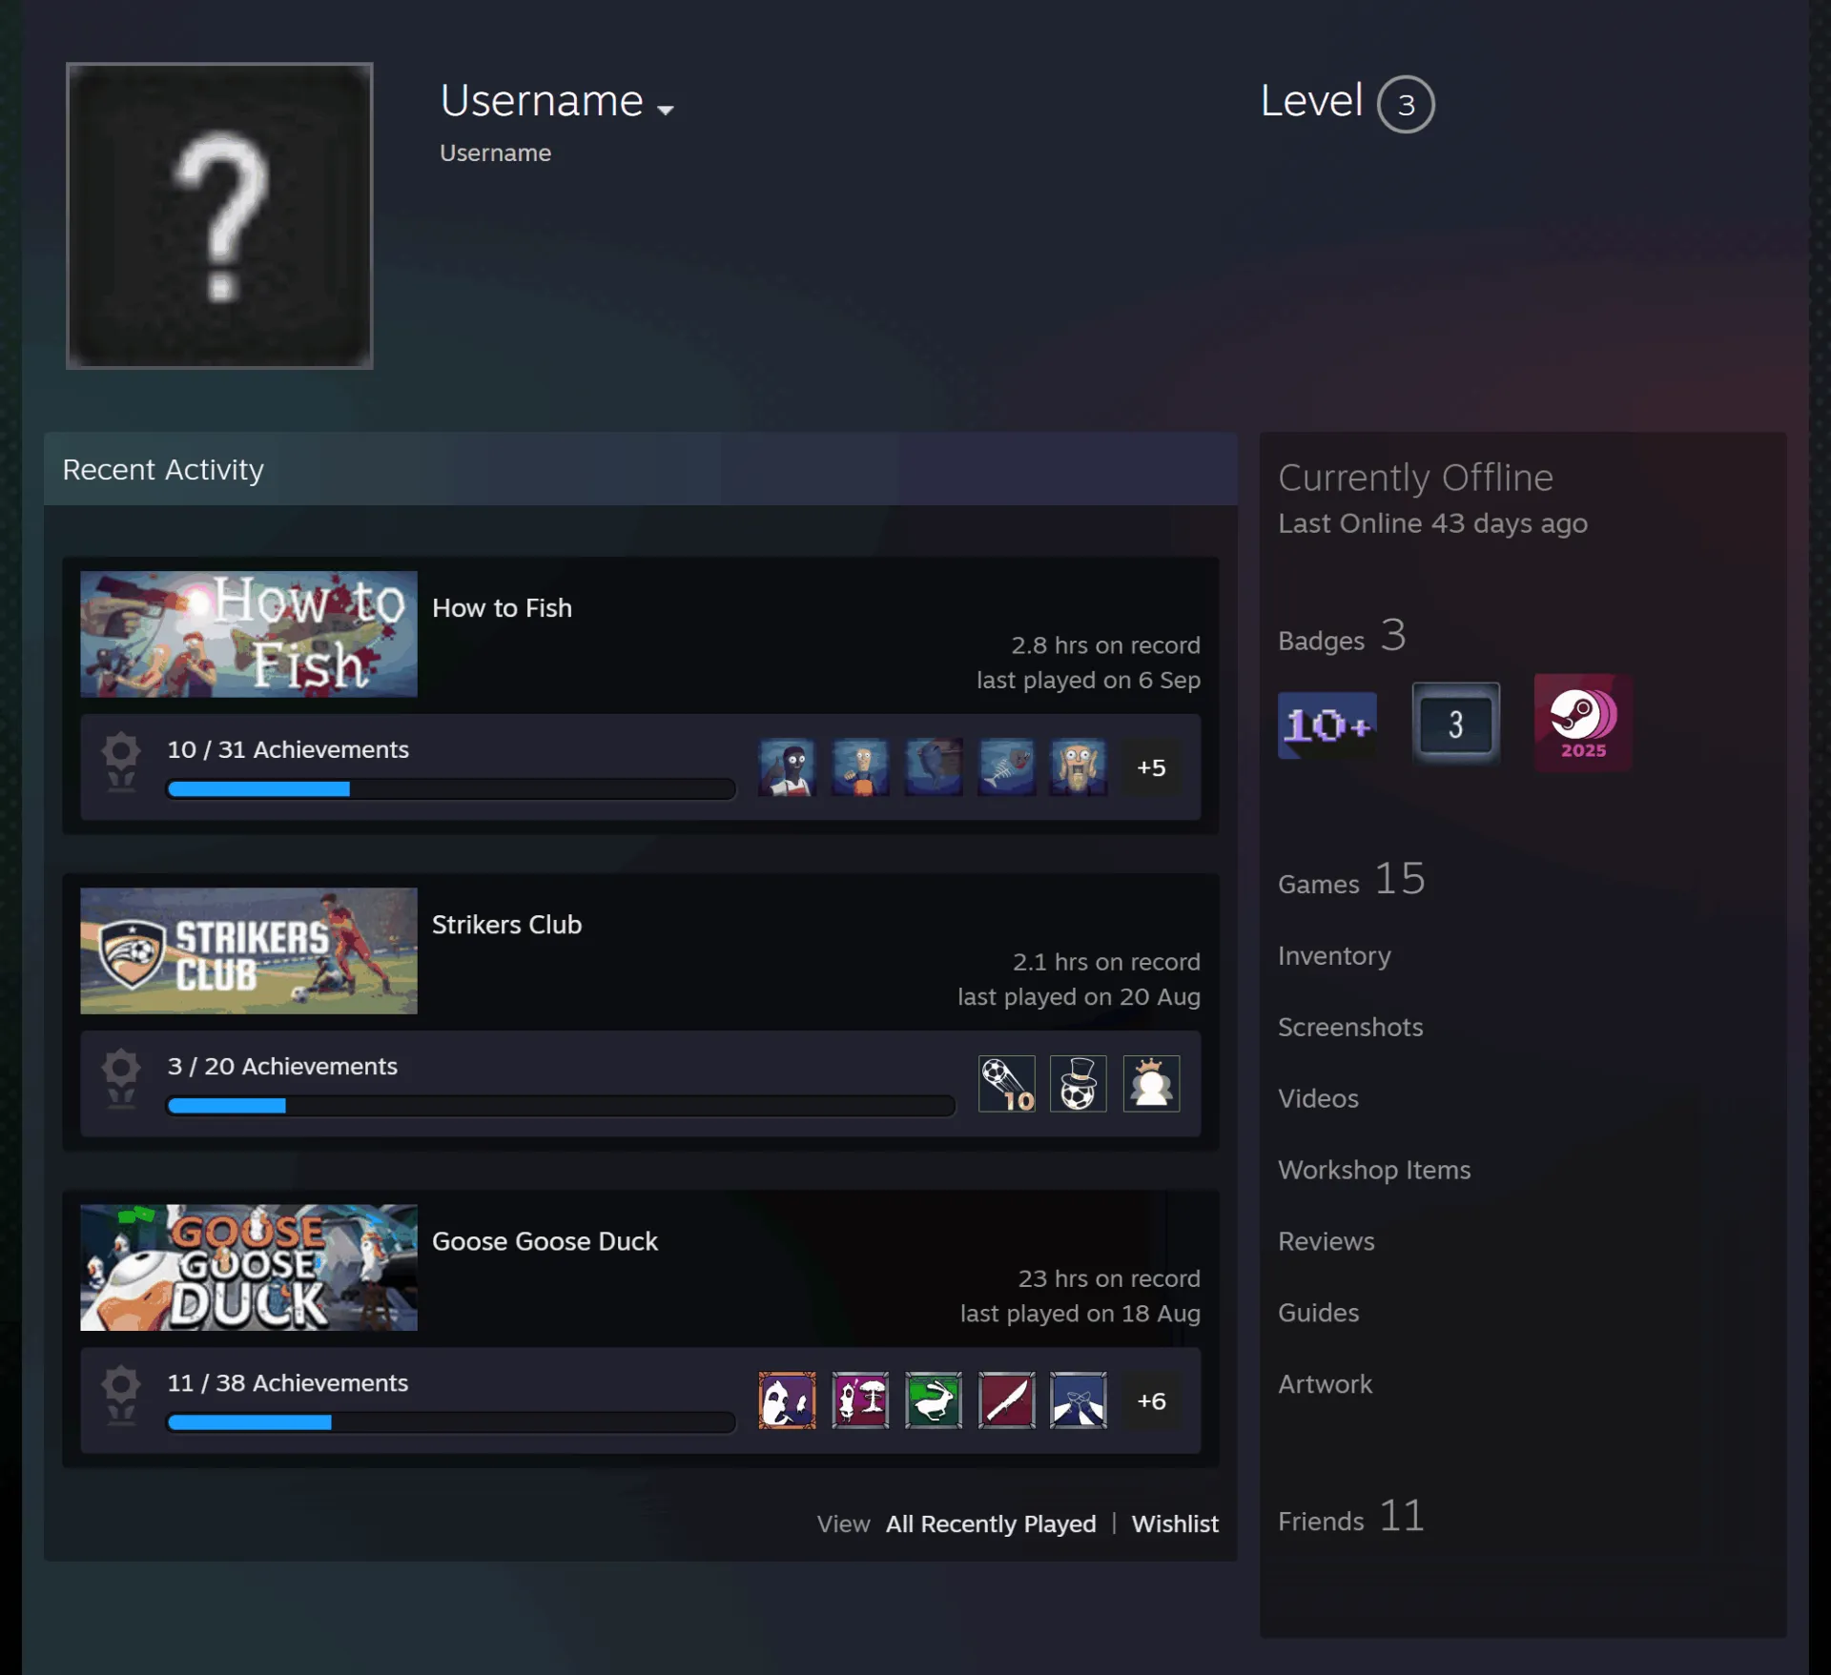Open All Recently Played
1831x1675 pixels.
click(x=991, y=1523)
